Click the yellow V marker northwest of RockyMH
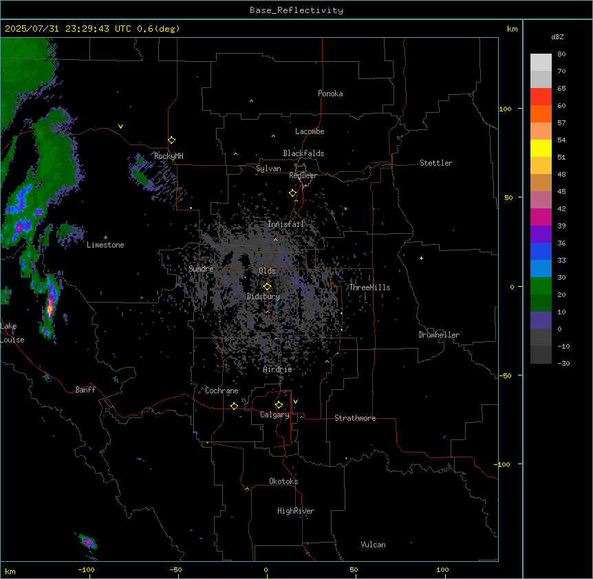The height and width of the screenshot is (579, 593). (120, 127)
